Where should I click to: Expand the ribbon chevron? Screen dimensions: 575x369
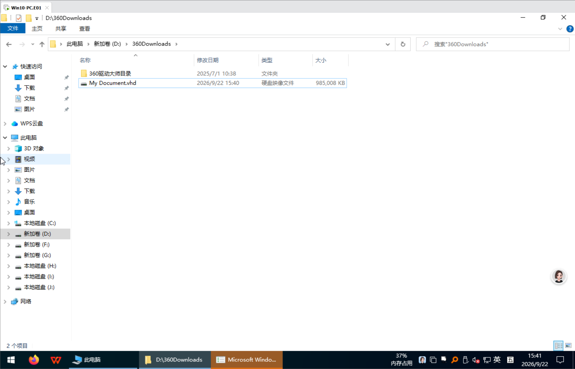[x=560, y=29]
